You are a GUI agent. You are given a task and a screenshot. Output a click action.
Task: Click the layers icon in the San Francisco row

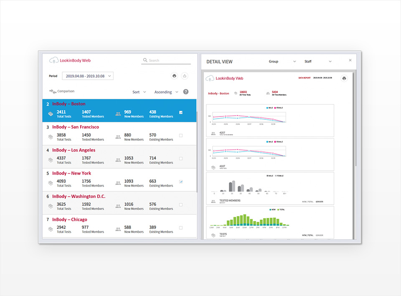pos(51,137)
